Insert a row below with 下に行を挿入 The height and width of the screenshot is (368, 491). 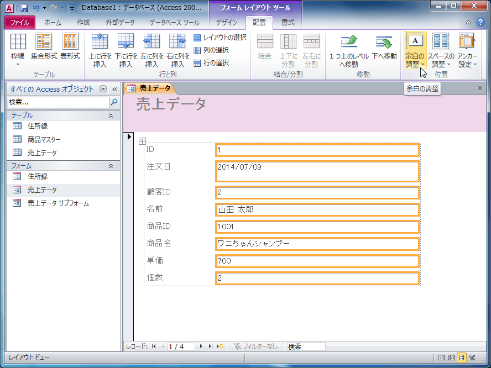coord(126,50)
